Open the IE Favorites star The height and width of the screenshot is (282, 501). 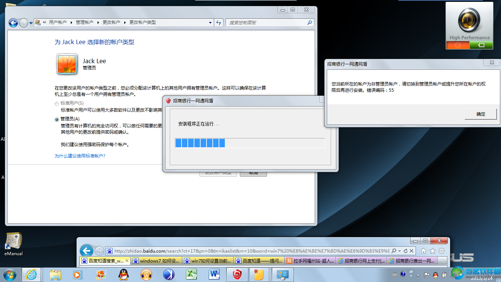432,251
